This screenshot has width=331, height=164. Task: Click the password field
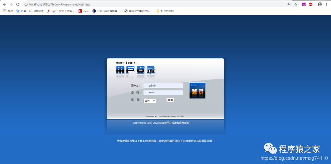163,93
